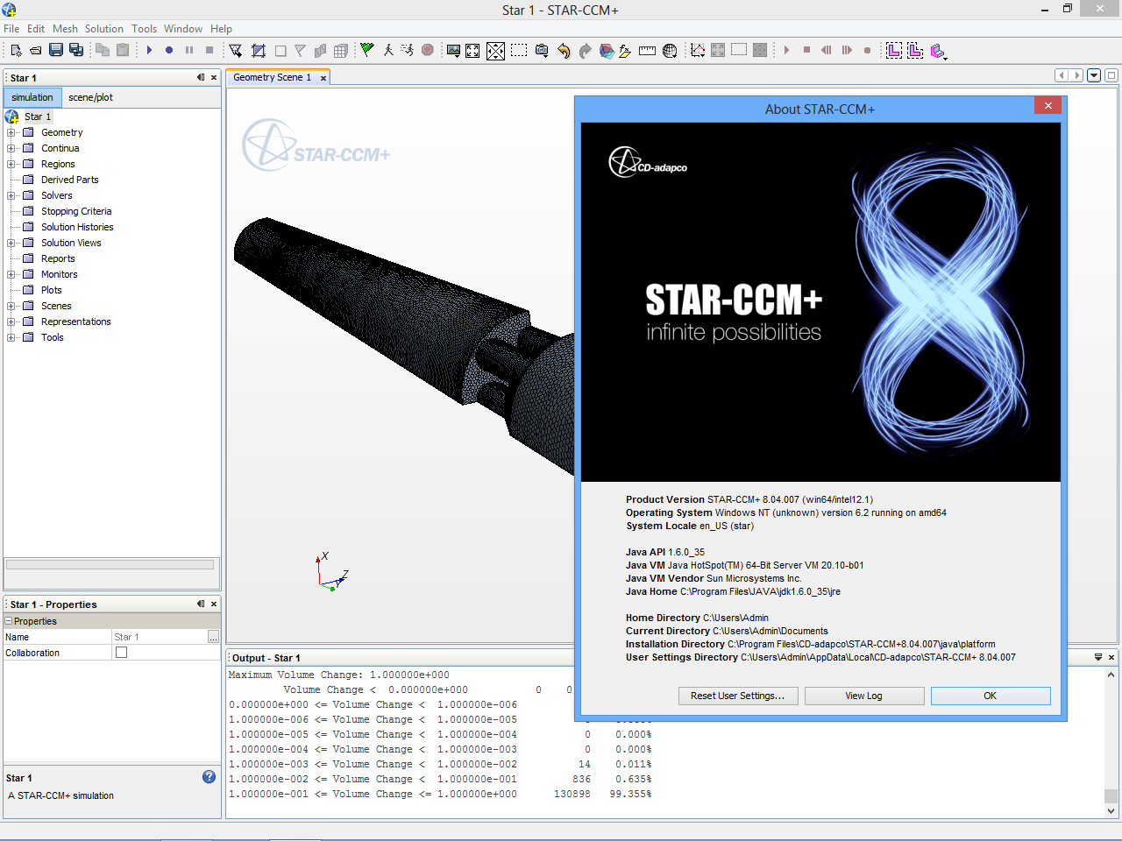Click the first magenta L-shape selection icon
The image size is (1122, 841).
[x=894, y=50]
